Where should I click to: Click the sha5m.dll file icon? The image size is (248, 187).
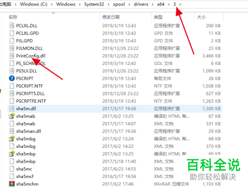[12, 109]
